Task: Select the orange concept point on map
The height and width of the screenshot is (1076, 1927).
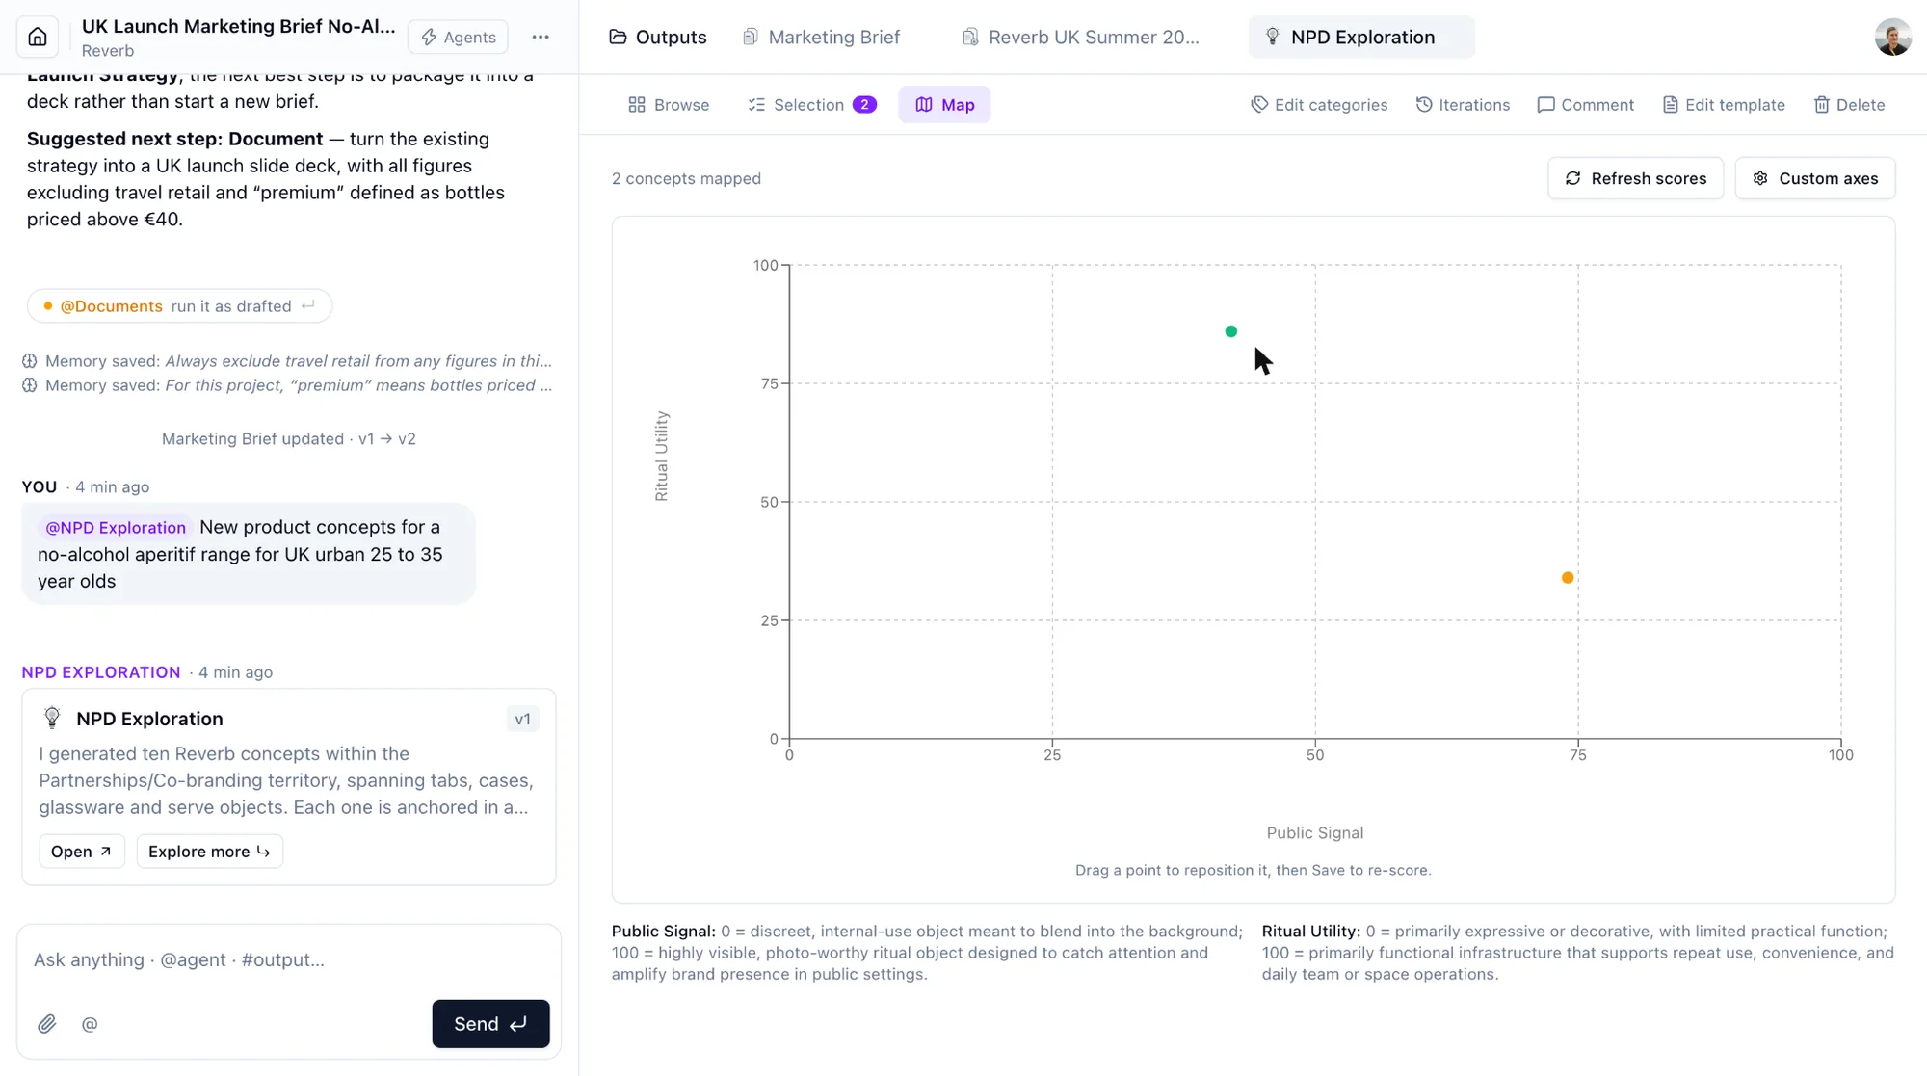Action: tap(1568, 578)
